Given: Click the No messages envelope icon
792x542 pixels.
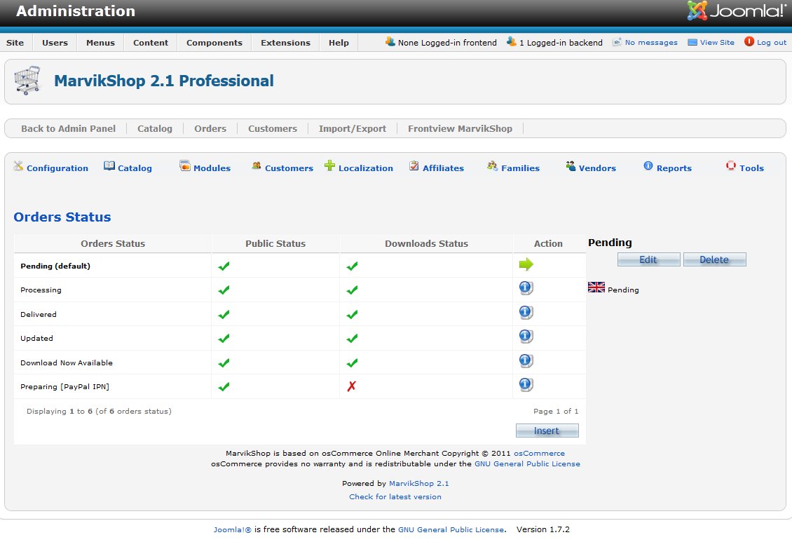Looking at the screenshot, I should [617, 42].
